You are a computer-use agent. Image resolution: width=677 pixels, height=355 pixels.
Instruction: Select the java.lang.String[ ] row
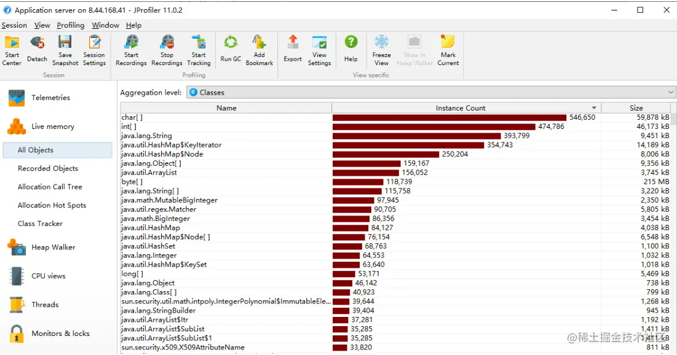(x=395, y=191)
